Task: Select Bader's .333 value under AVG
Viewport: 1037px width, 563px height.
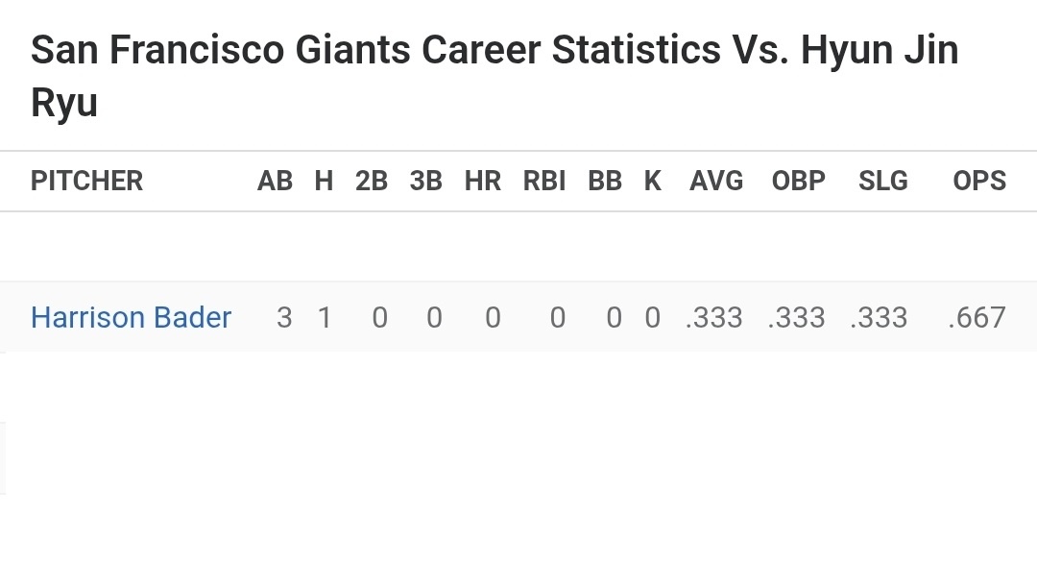Action: coord(714,318)
